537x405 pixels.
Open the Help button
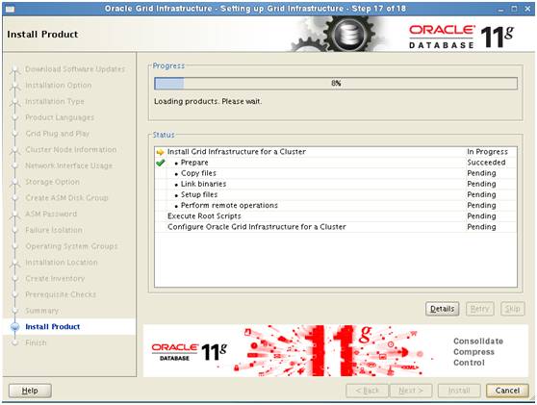30,391
